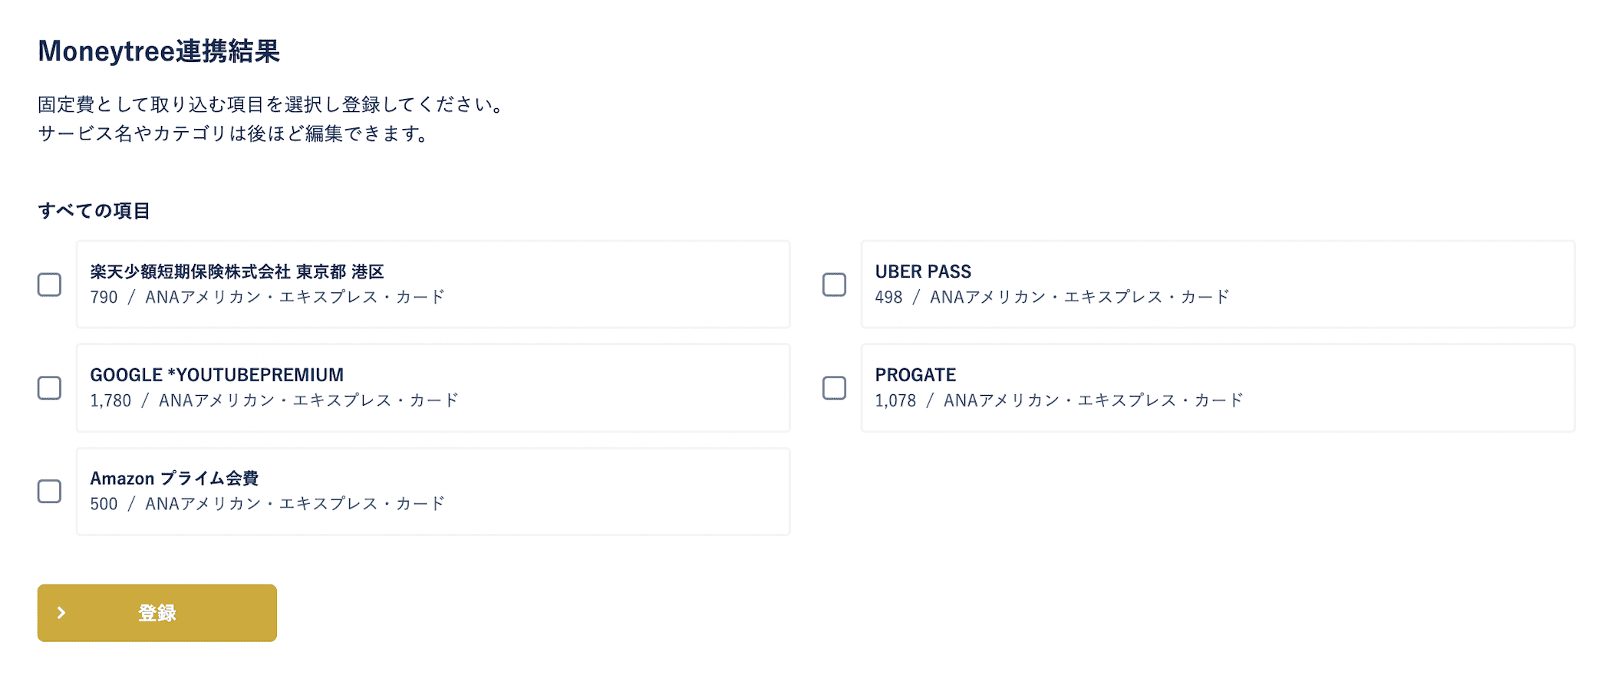Tick the UBER PASS checkbox

pyautogui.click(x=834, y=285)
